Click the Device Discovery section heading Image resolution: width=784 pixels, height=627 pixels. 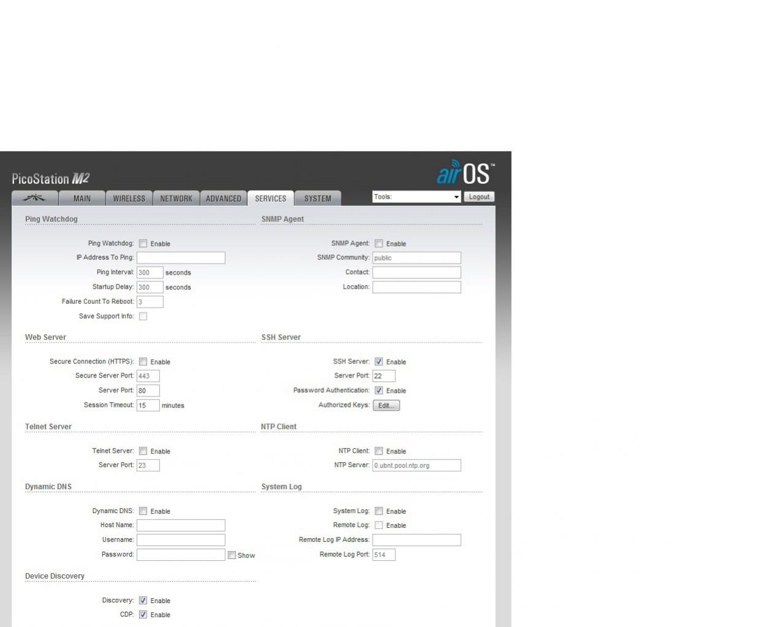[x=55, y=577]
